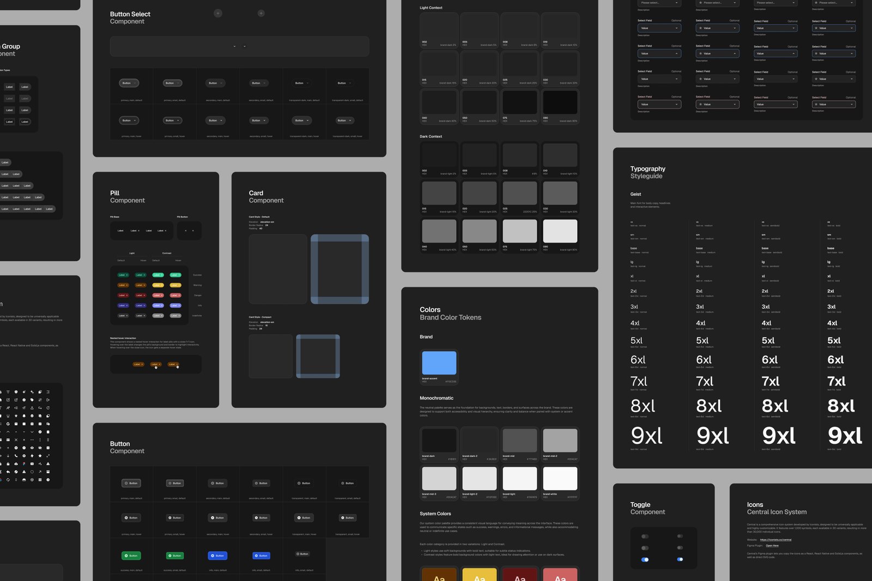Click the 'Geist' font heading

tap(635, 194)
